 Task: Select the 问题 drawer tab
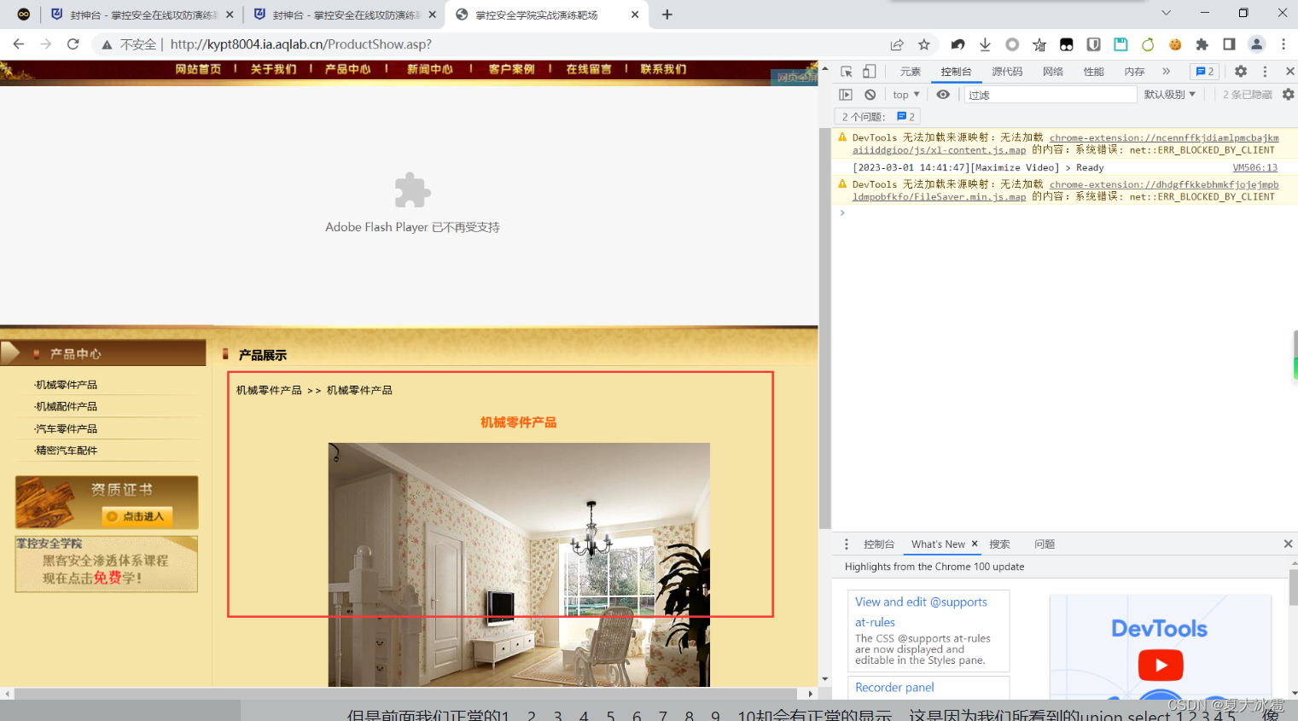click(1045, 544)
